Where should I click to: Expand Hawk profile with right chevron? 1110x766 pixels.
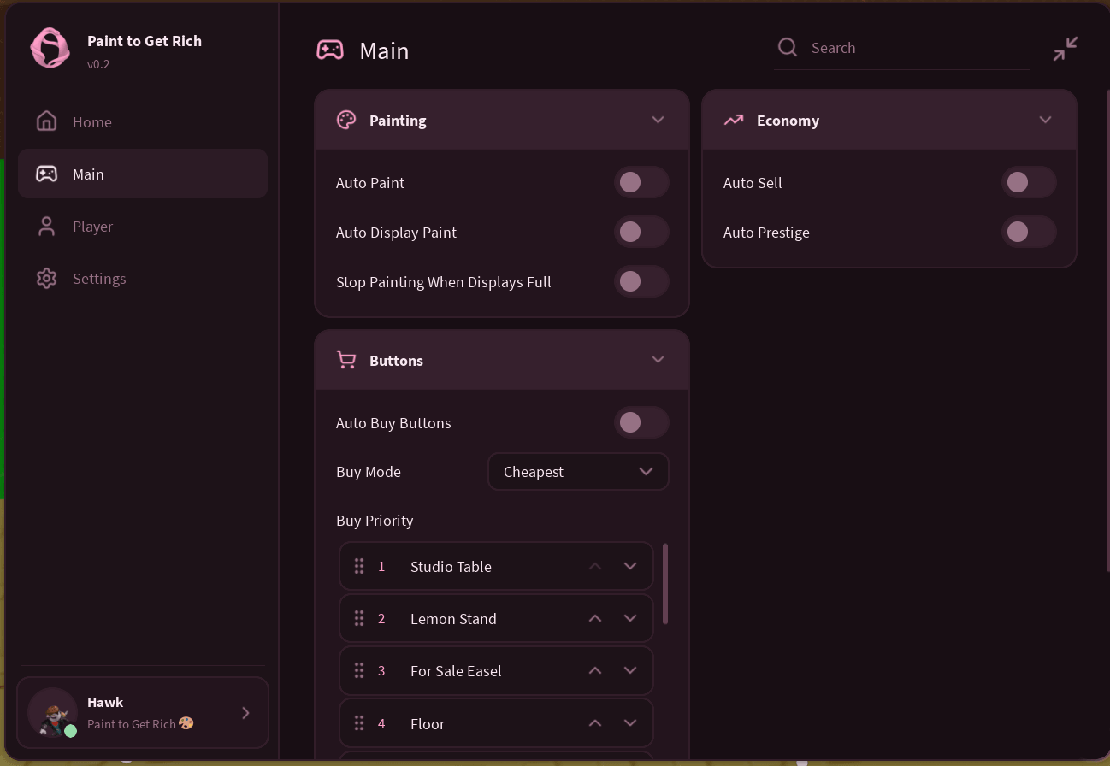246,713
